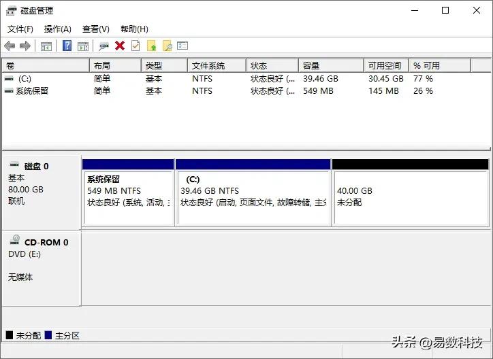This screenshot has height=359, width=493.
Task: Sort by the 布局 column header
Action: point(115,65)
